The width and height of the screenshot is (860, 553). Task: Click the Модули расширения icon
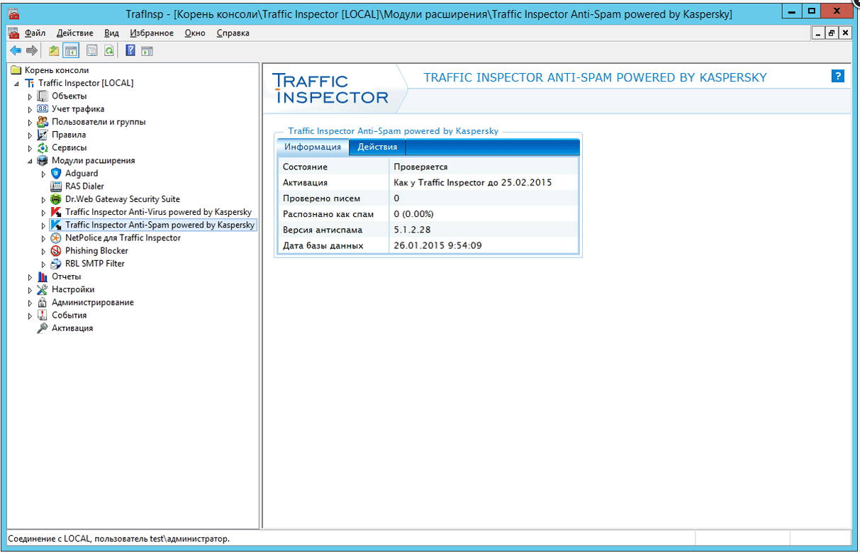[x=43, y=160]
